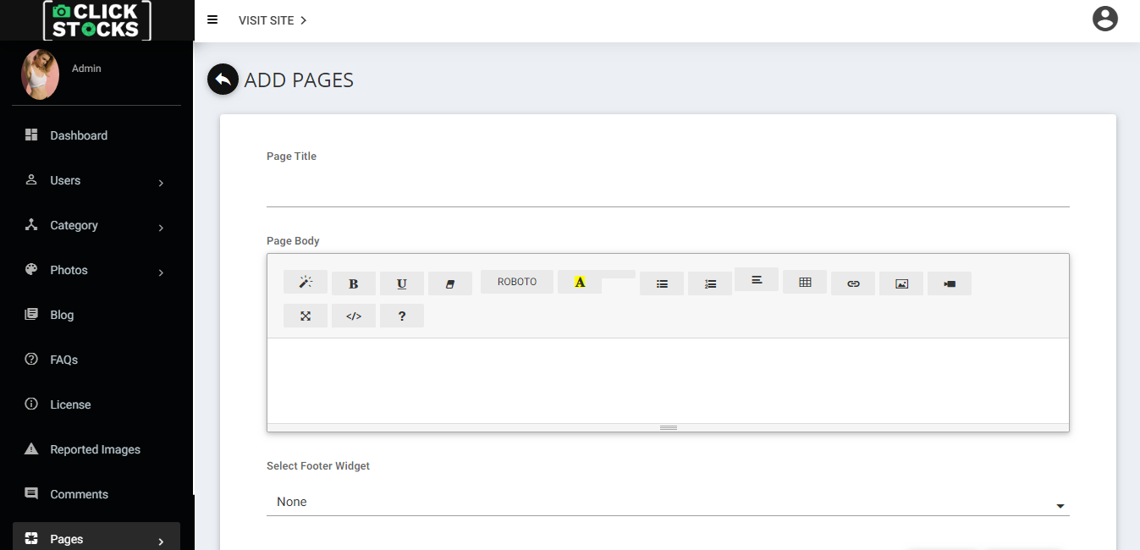Click the eraser remove-formatting icon
Screen dimensions: 1140x550
[x=450, y=283]
